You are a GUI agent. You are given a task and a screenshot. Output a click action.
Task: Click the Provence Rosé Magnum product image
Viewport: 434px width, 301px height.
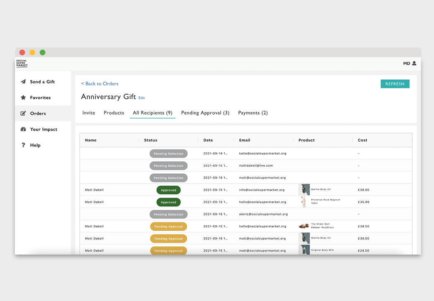pyautogui.click(x=304, y=202)
